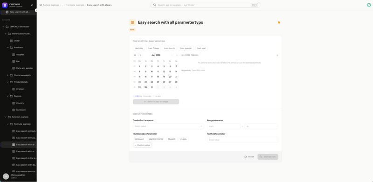Select July 31 in the calendar
The height and width of the screenshot is (182, 373).
coord(152,87)
